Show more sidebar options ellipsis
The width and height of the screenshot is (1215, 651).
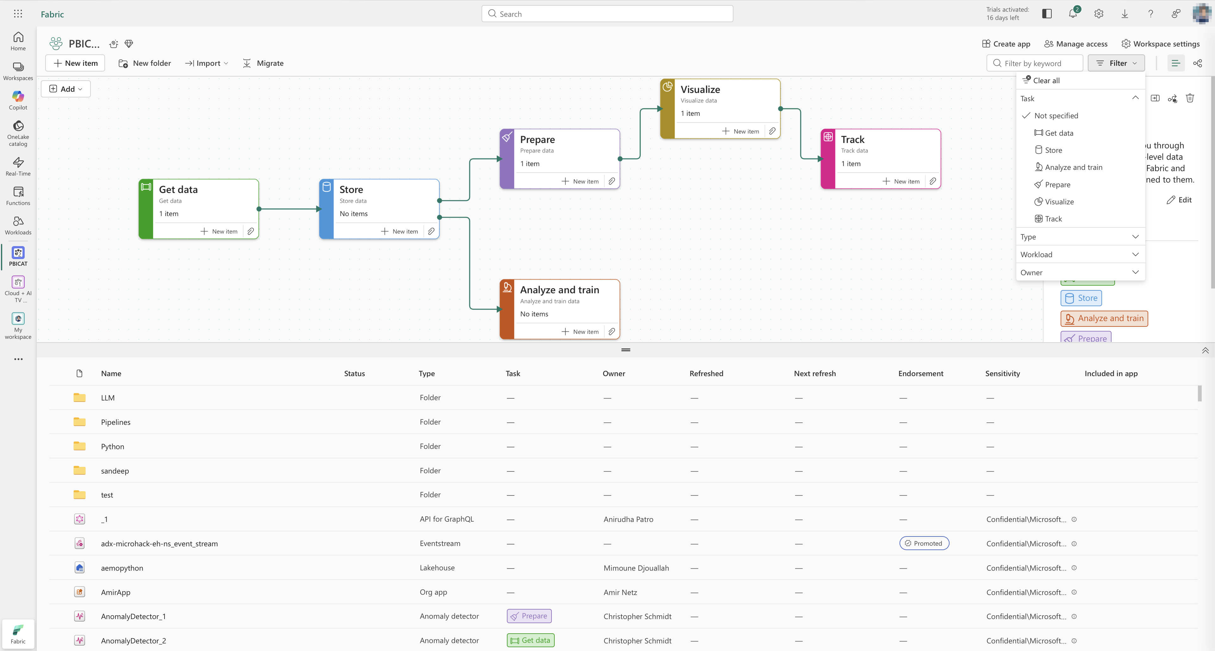[x=18, y=359]
